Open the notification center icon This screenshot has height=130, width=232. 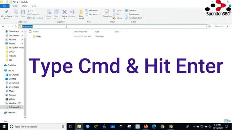pos(226,126)
